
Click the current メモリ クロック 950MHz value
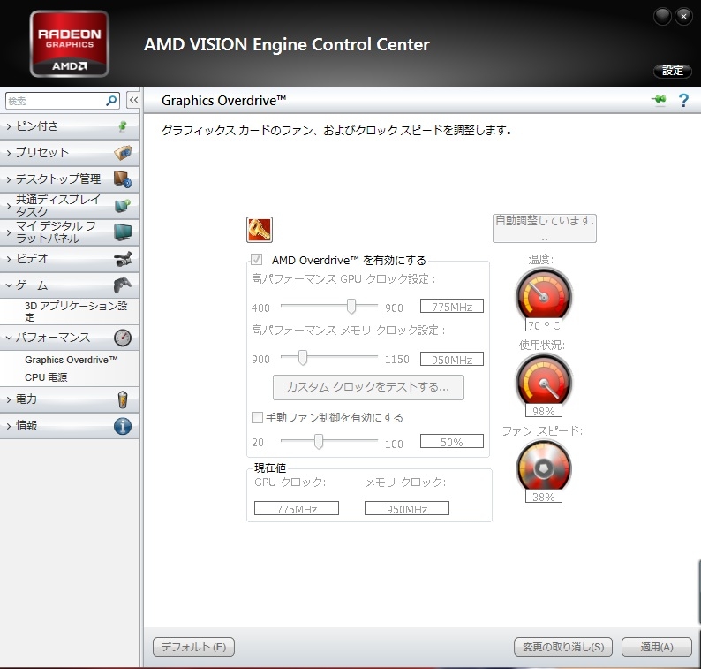coord(407,508)
